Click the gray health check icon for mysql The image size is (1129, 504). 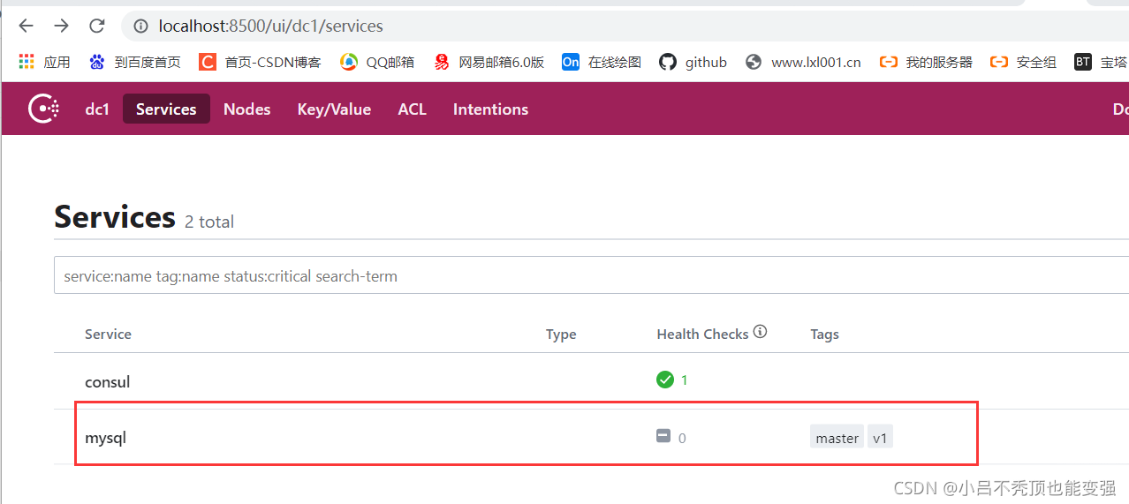(663, 436)
